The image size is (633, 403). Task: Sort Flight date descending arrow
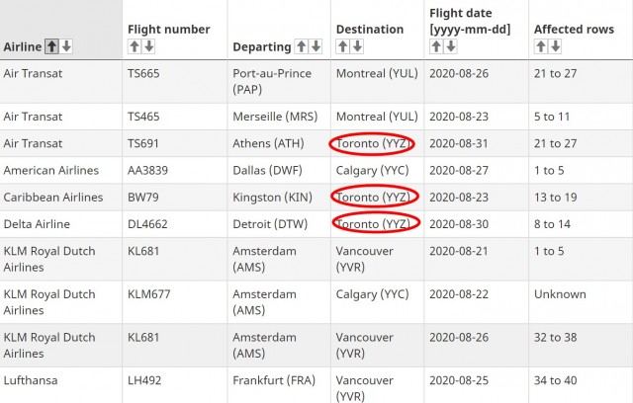(x=451, y=46)
